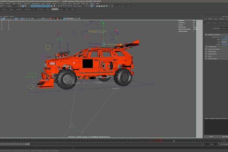Switch to the TURTLE shelf tab

point(73,9)
